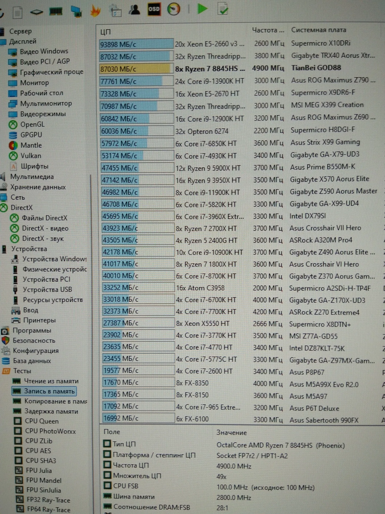Viewport: 385px width, 514px height.
Task: Open CPU SHA3 benchmark
Action: 41,461
